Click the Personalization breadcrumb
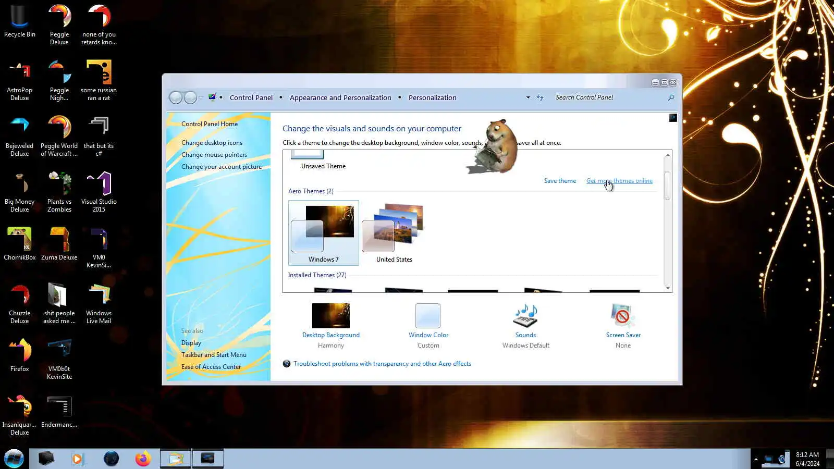 click(433, 97)
